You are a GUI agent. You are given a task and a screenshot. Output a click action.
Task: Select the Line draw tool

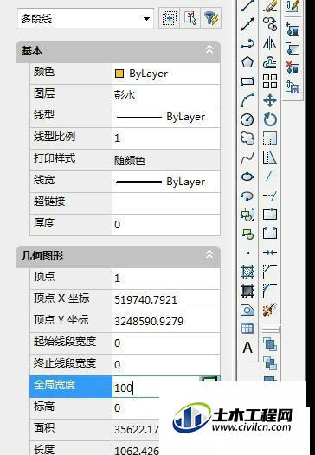click(247, 5)
